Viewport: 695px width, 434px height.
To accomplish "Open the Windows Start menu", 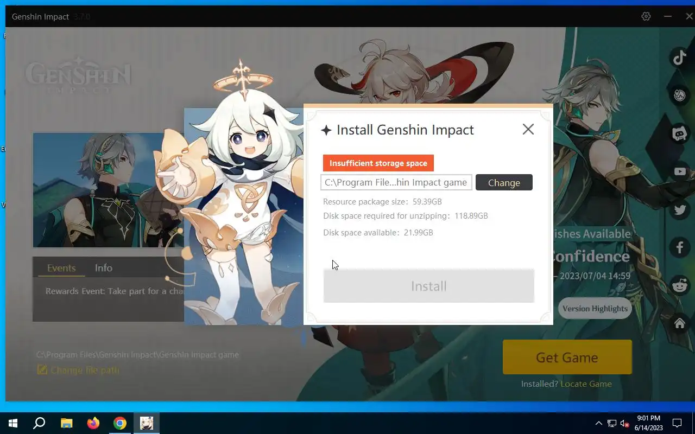I will click(x=13, y=423).
